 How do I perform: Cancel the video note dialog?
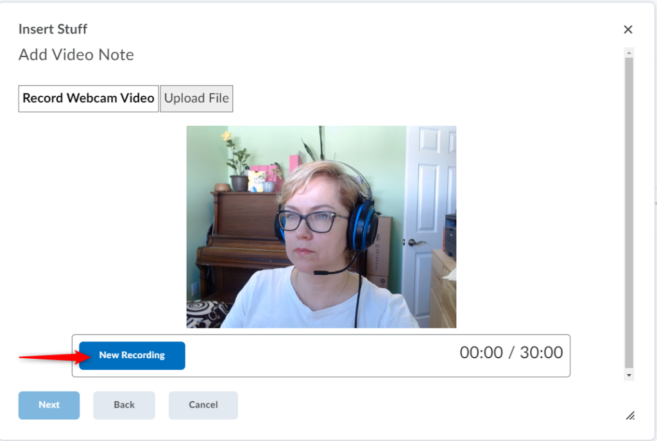click(203, 405)
